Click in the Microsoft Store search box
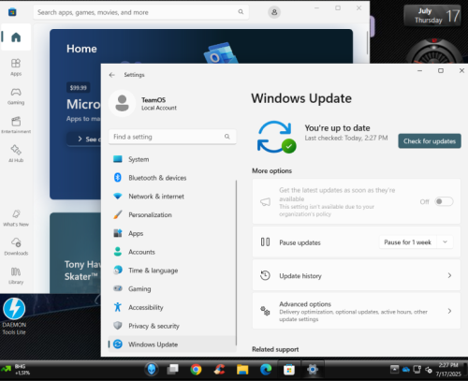Viewport: 468px width, 381px height. tap(141, 12)
